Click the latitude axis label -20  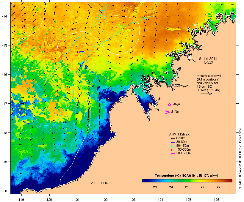point(4,191)
